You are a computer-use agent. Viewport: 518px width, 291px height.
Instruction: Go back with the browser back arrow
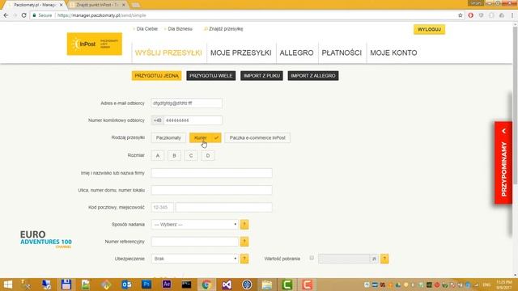click(x=6, y=15)
